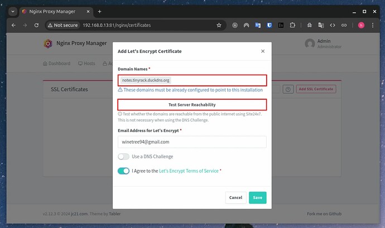Viewport: 385px width, 228px height.
Task: Click the notes.tinyrack.duckdns.org domain tag
Action: [146, 80]
